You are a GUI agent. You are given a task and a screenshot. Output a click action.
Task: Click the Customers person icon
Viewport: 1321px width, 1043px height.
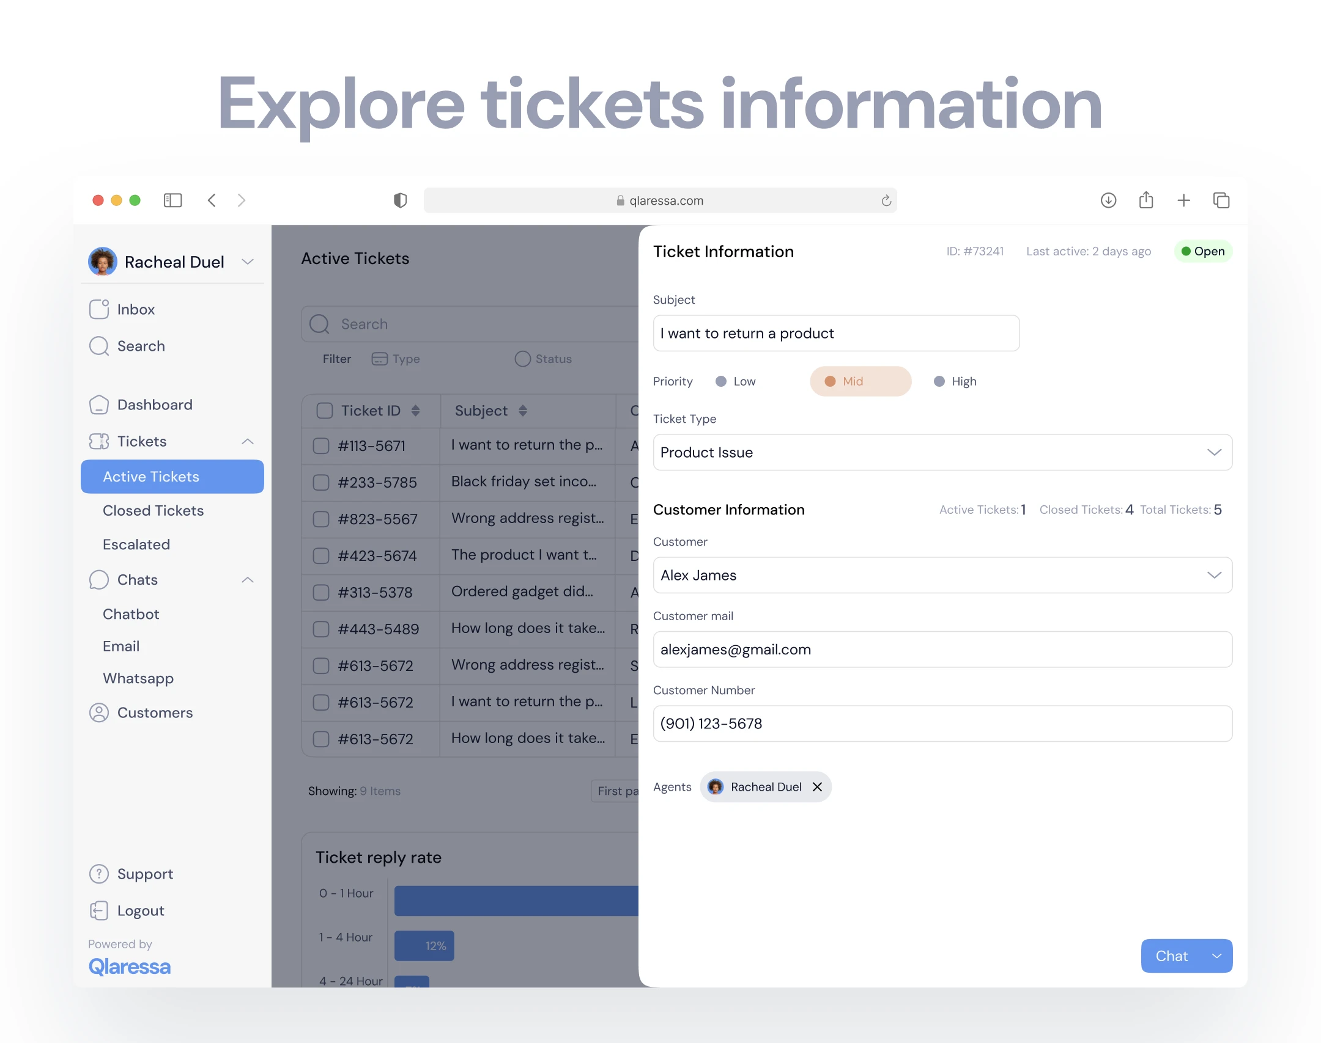(x=99, y=712)
